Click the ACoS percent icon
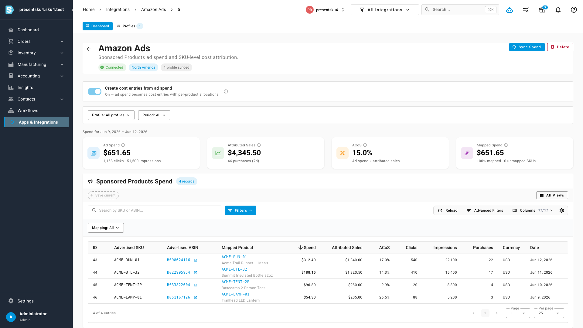This screenshot has height=328, width=583. (x=343, y=153)
